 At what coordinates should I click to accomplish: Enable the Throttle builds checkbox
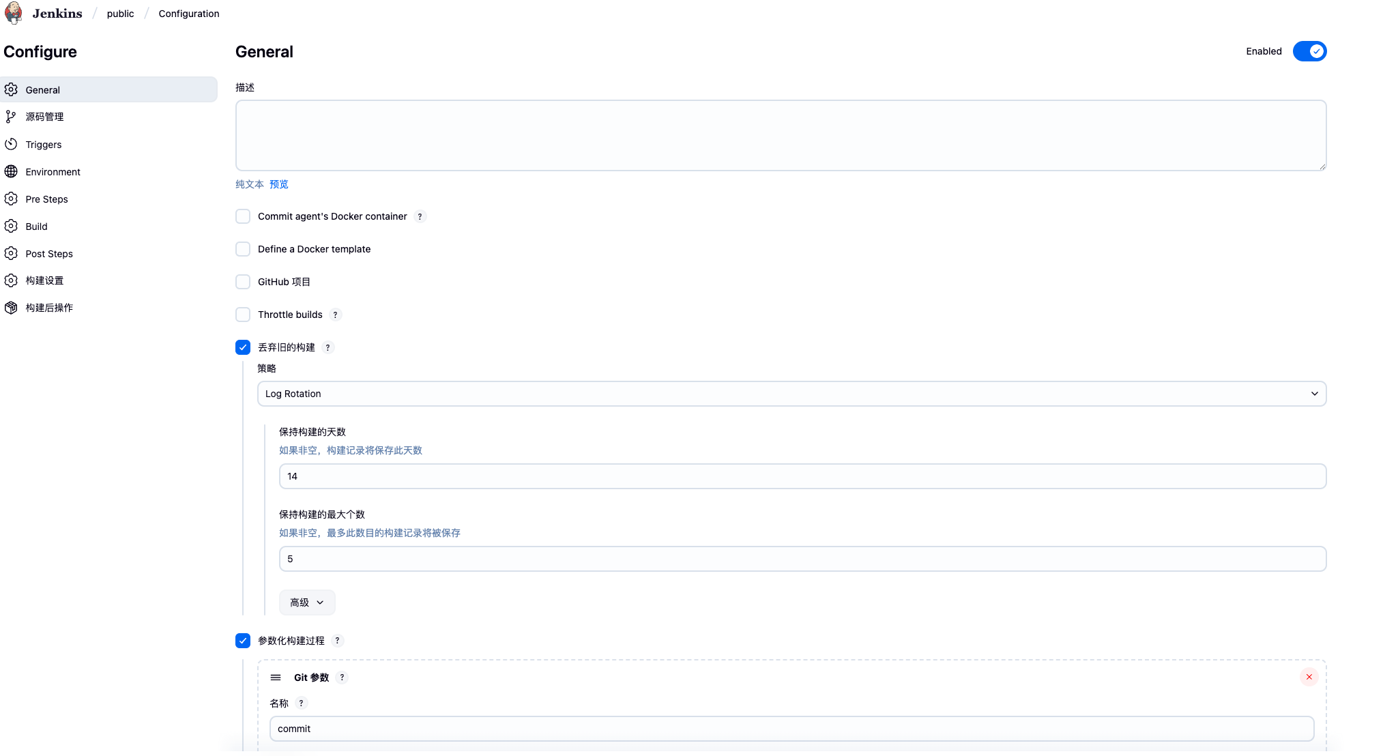[243, 315]
